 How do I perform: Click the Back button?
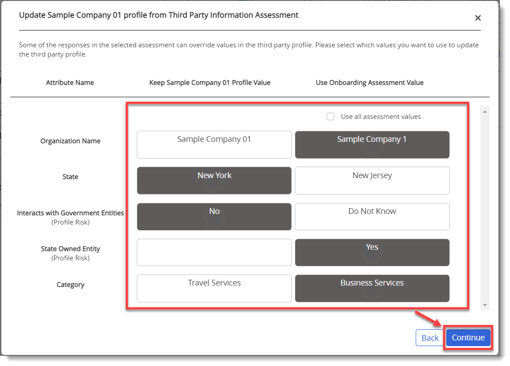[430, 338]
